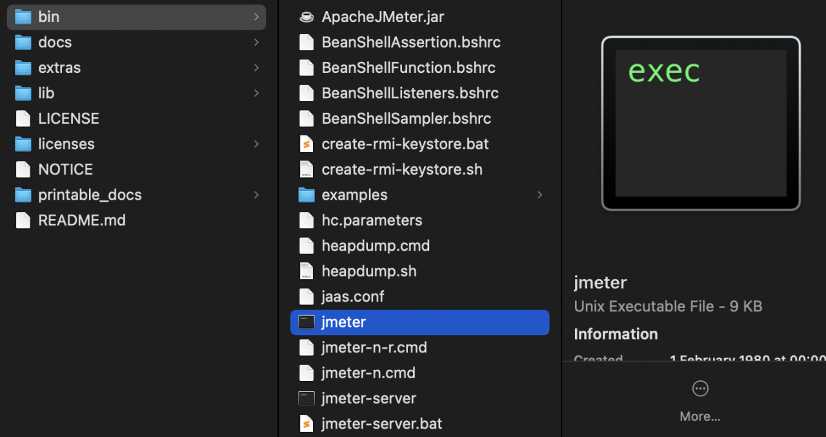Click the exec preview thumbnail

700,124
